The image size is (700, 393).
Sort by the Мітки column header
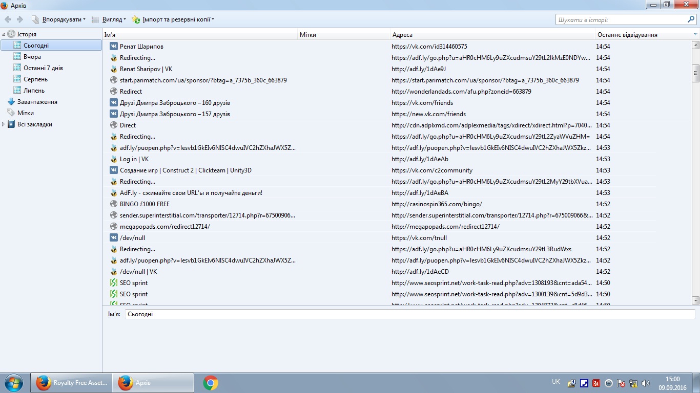point(344,35)
